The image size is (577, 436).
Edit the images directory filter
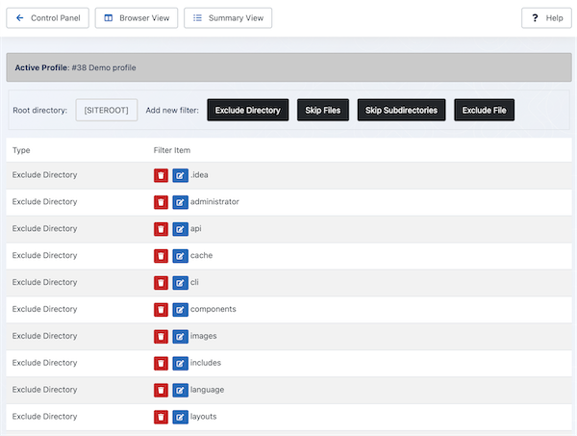(x=181, y=337)
